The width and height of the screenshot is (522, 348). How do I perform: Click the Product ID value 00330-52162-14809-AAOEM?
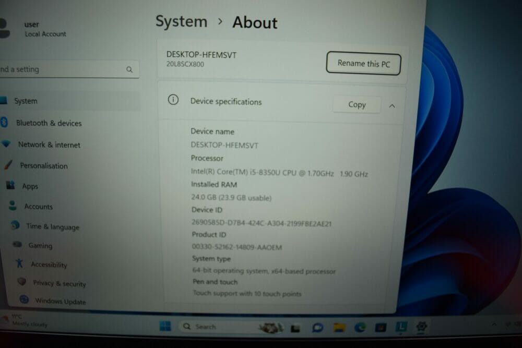236,247
